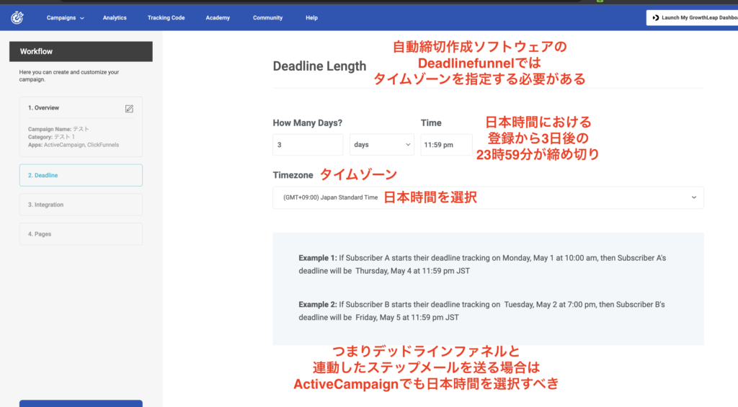Image resolution: width=738 pixels, height=407 pixels.
Task: Open the Analytics menu item
Action: click(x=115, y=18)
